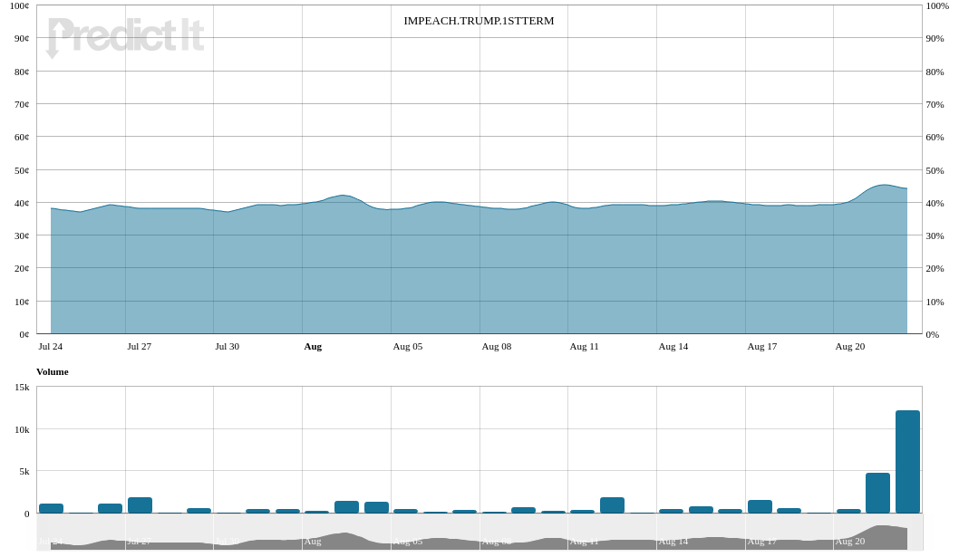Click the 50¢ label on the left axis
This screenshot has height=557, width=959.
(19, 170)
